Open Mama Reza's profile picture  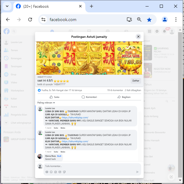point(40,156)
